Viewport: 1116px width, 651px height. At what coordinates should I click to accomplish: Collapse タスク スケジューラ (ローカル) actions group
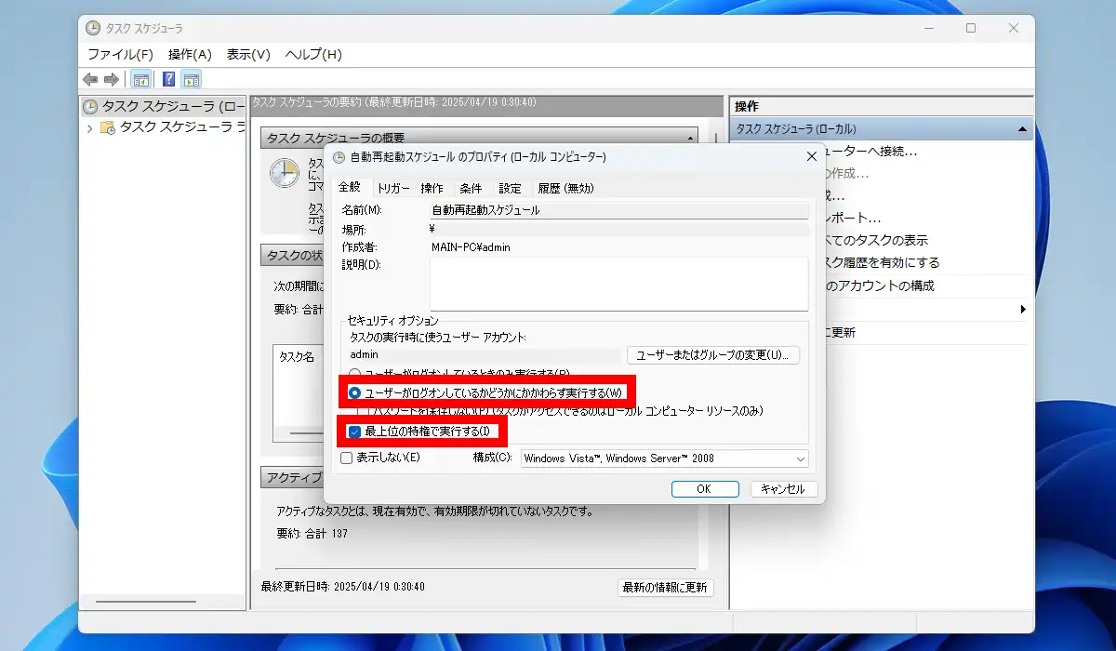[x=1022, y=129]
